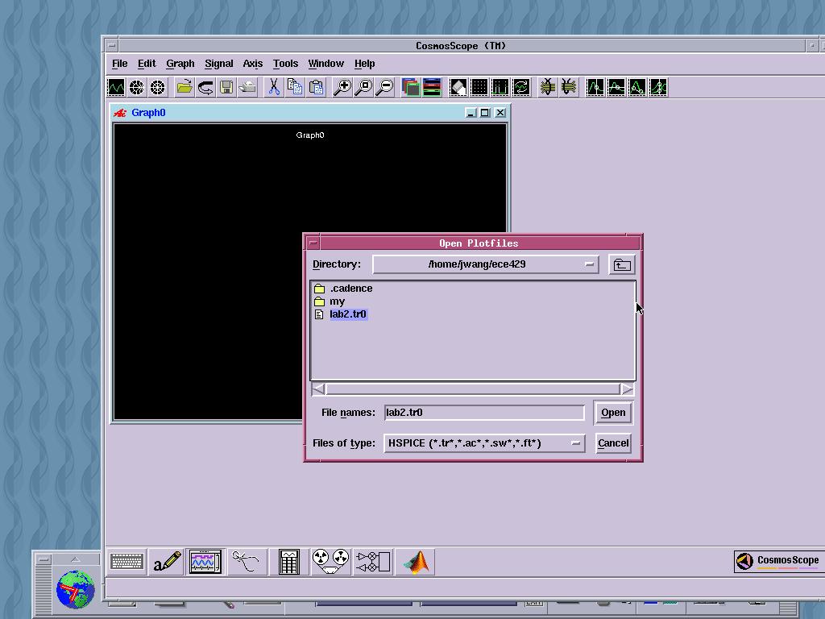Open the Edit menu
825x619 pixels.
147,64
